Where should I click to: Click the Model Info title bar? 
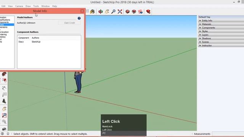click(40, 11)
